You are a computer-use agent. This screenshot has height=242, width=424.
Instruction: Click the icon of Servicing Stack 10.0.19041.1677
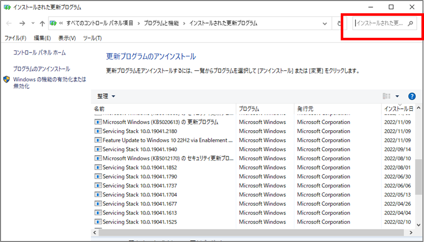point(98,204)
